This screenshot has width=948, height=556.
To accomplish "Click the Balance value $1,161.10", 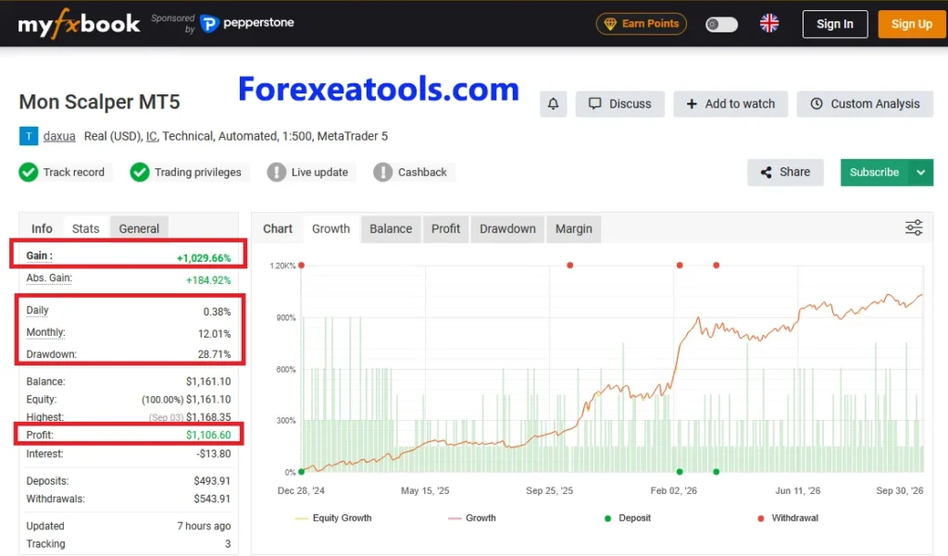I will pyautogui.click(x=208, y=382).
